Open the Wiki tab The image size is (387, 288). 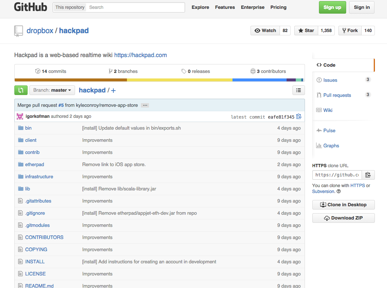point(328,110)
